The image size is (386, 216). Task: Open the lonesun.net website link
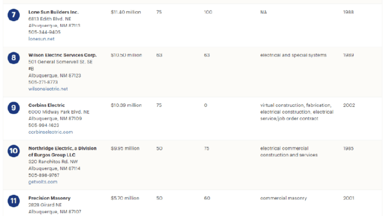tap(41, 39)
